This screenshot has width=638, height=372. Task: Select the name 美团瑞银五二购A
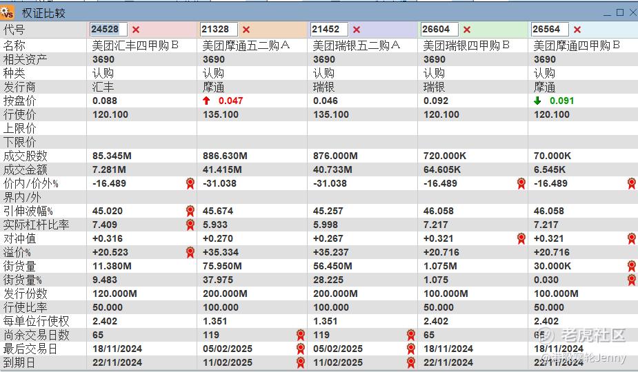pyautogui.click(x=357, y=45)
